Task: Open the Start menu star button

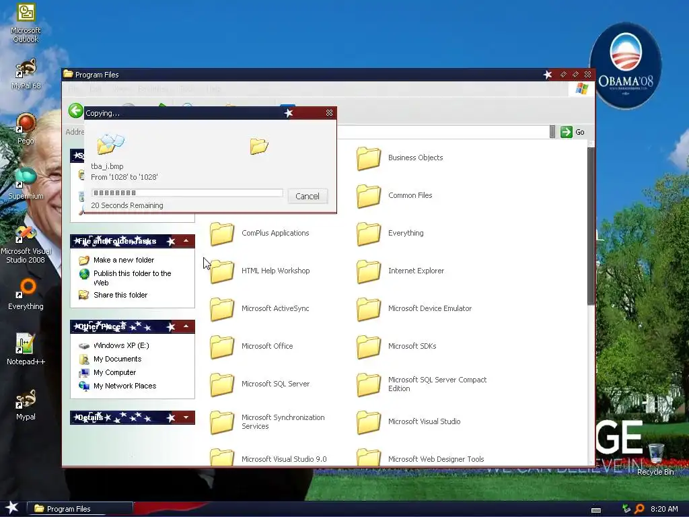Action: click(12, 508)
